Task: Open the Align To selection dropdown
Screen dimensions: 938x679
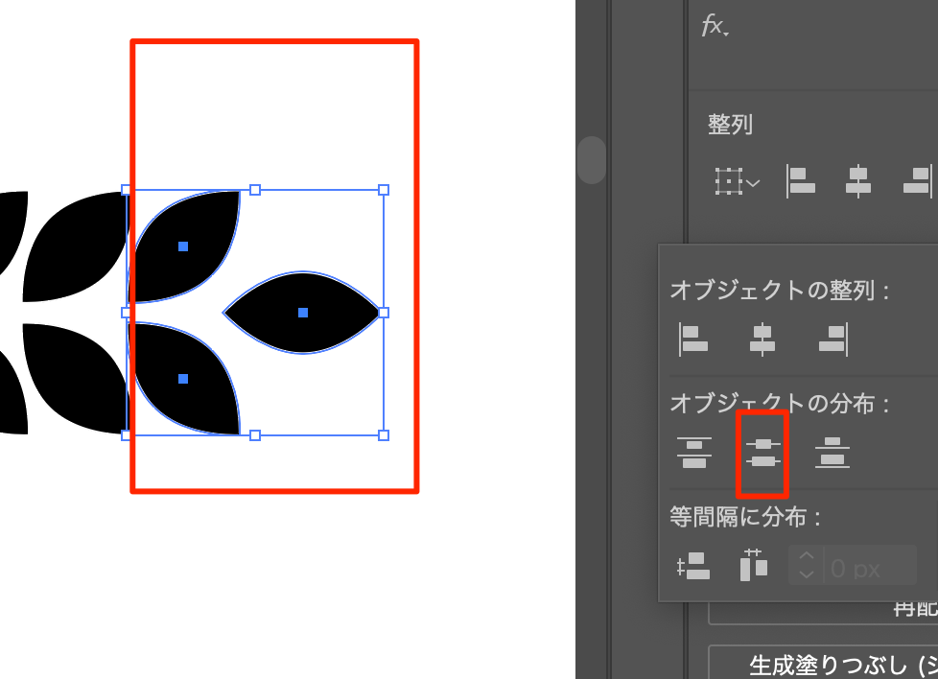Action: tap(737, 180)
